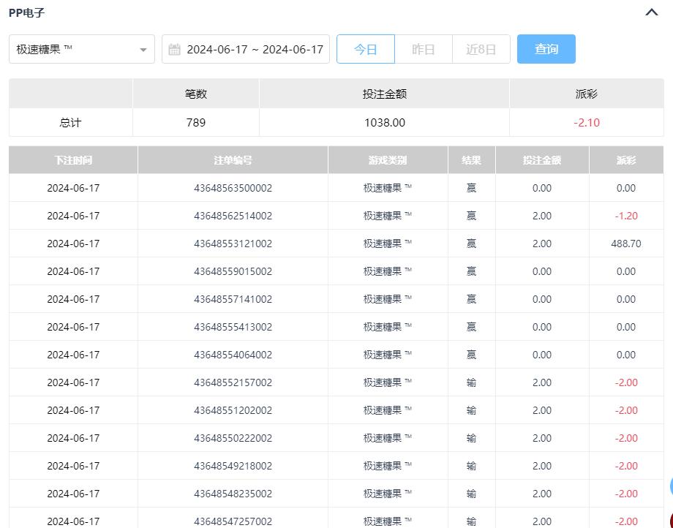Select the 今日 filter tab

click(x=366, y=49)
